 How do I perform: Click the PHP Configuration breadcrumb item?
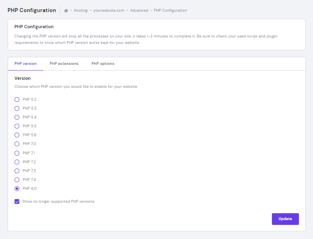click(170, 10)
